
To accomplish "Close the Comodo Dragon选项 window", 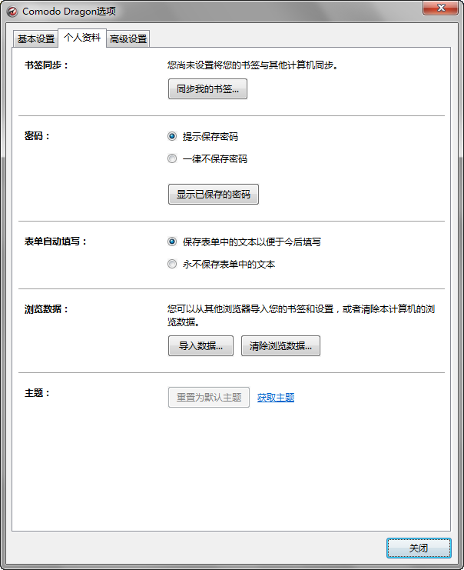I will tap(440, 8).
